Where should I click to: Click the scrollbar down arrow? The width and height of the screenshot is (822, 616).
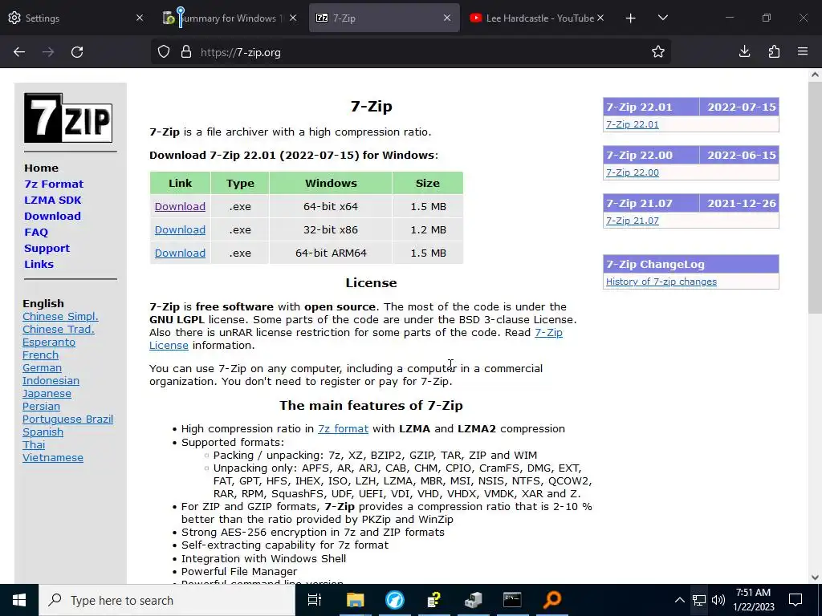(815, 577)
